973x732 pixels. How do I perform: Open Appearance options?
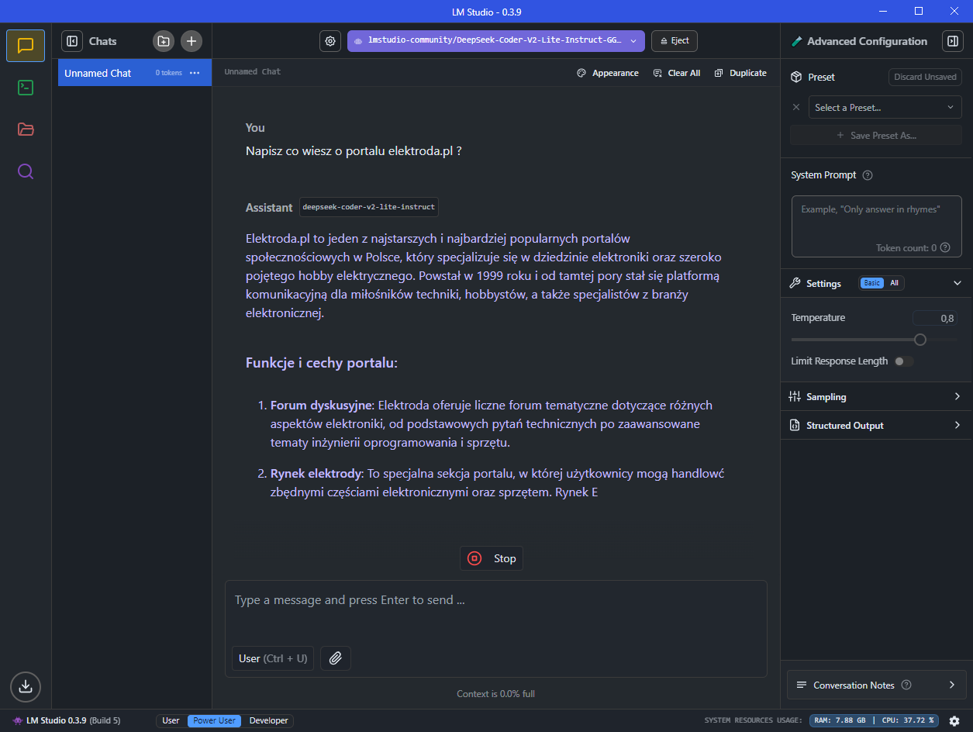[x=608, y=73]
